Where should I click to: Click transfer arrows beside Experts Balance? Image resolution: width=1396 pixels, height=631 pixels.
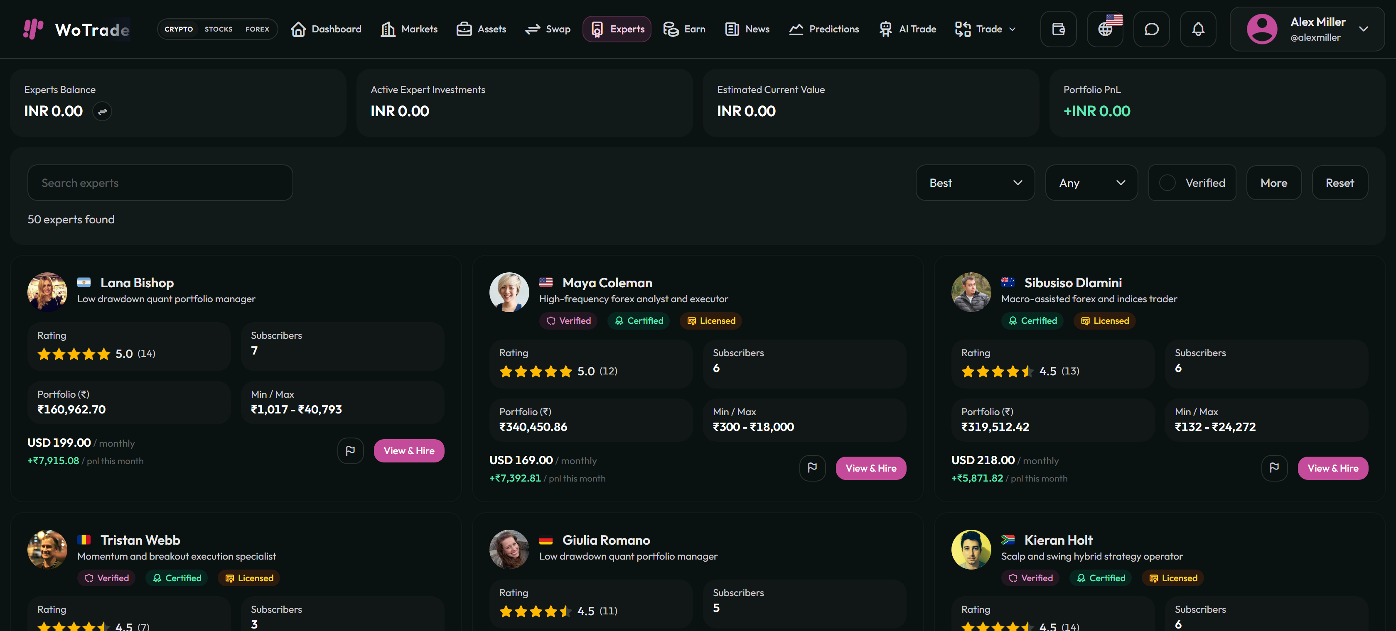(x=103, y=112)
